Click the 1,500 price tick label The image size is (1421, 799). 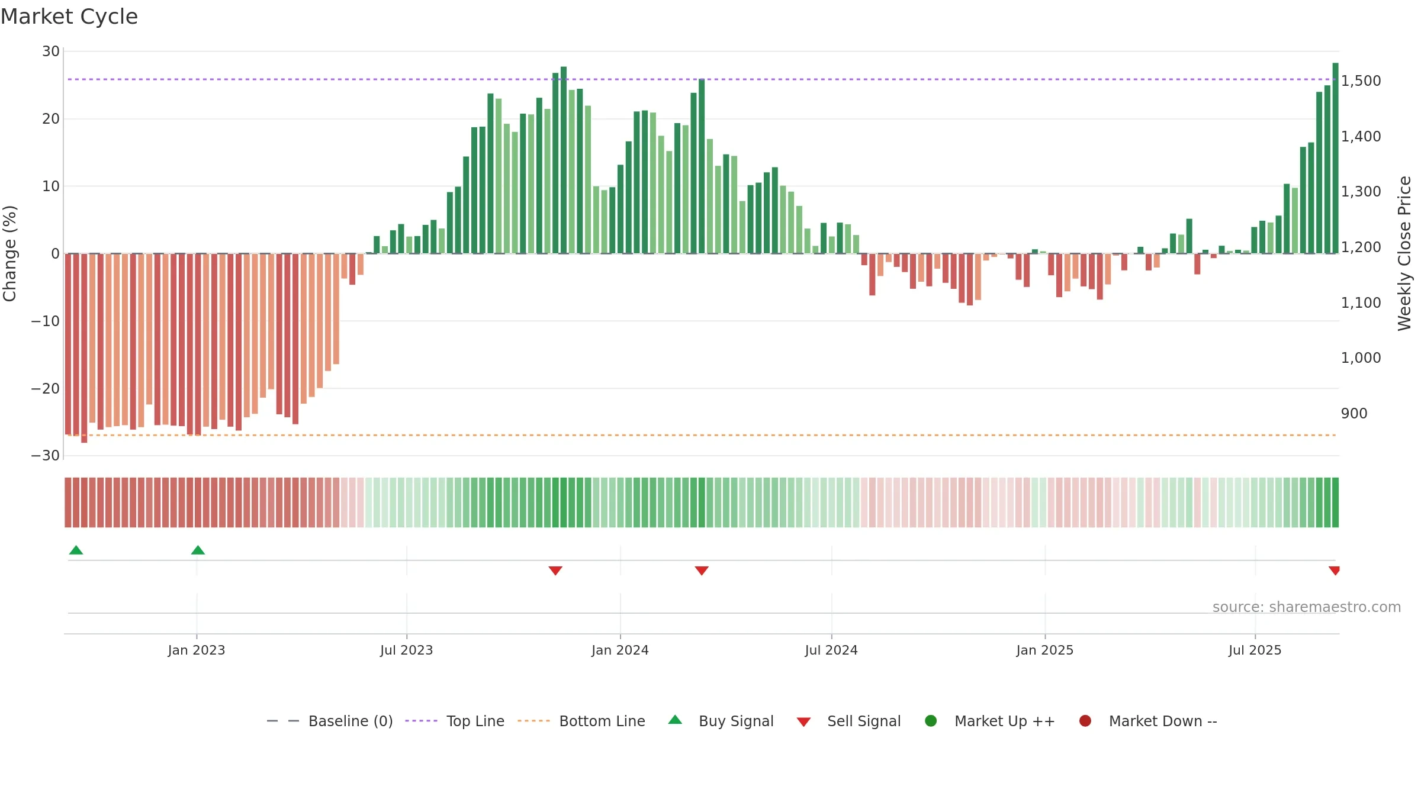(1361, 81)
